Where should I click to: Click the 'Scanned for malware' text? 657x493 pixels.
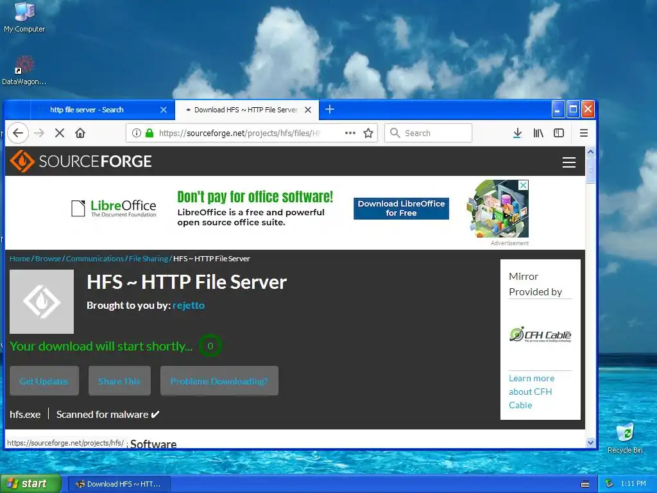102,414
